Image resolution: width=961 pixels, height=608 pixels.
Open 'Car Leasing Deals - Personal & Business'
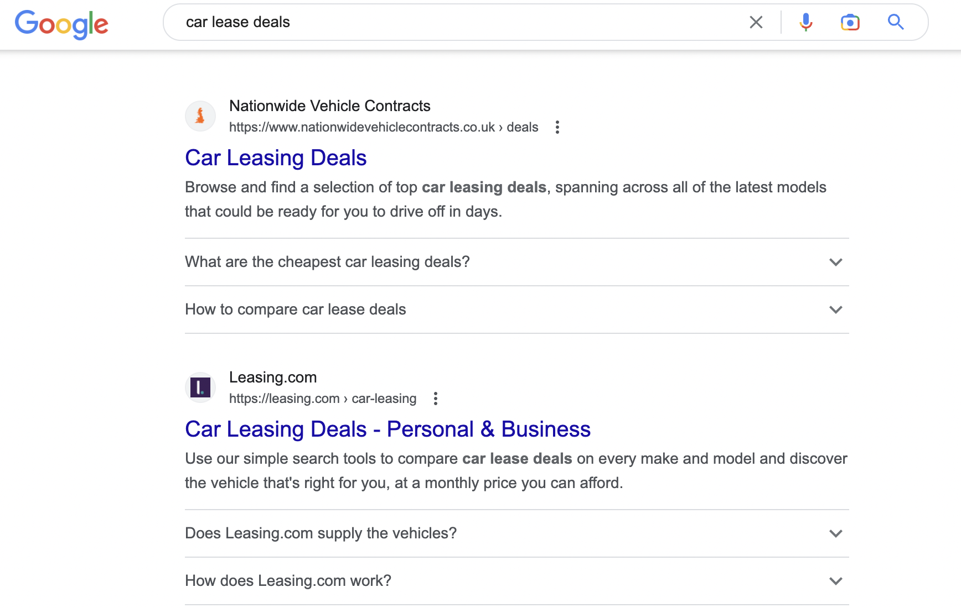point(387,429)
